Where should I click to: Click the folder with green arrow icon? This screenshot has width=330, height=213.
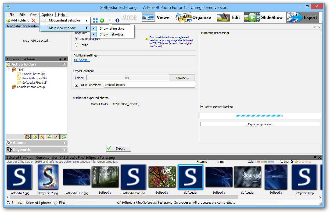coord(49,137)
